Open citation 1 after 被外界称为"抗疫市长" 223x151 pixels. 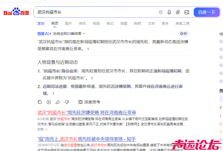pos(92,78)
